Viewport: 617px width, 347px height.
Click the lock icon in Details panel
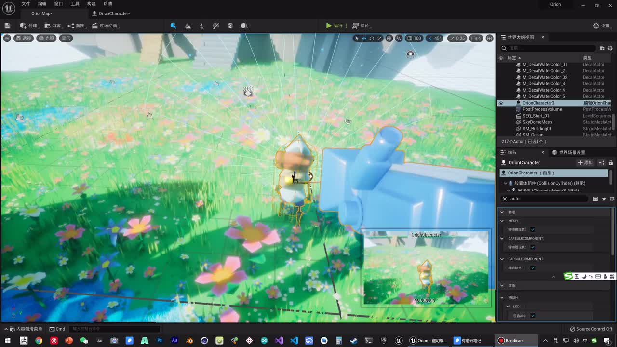tap(610, 162)
